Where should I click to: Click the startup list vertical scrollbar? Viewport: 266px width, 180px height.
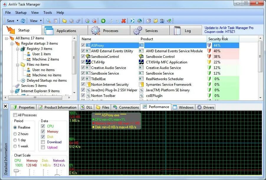tap(260, 57)
